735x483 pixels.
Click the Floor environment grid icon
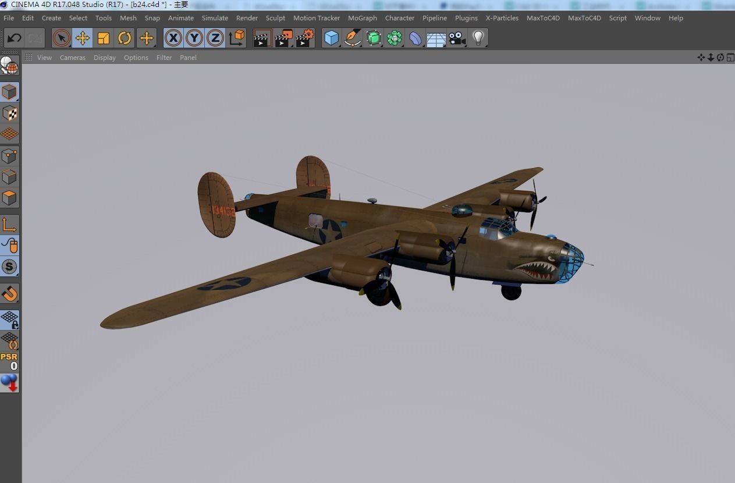pos(436,39)
